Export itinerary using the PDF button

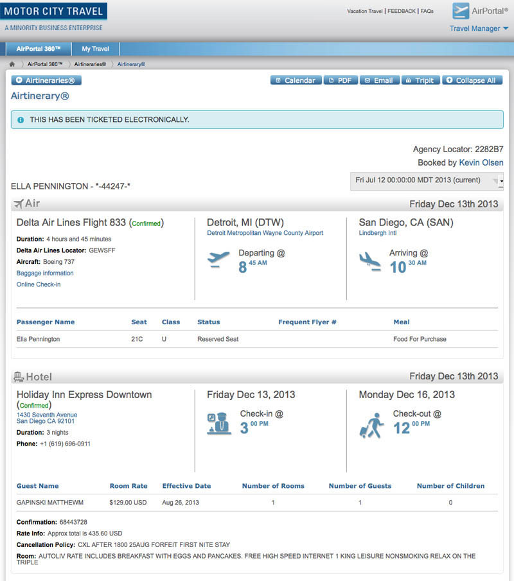[x=341, y=80]
